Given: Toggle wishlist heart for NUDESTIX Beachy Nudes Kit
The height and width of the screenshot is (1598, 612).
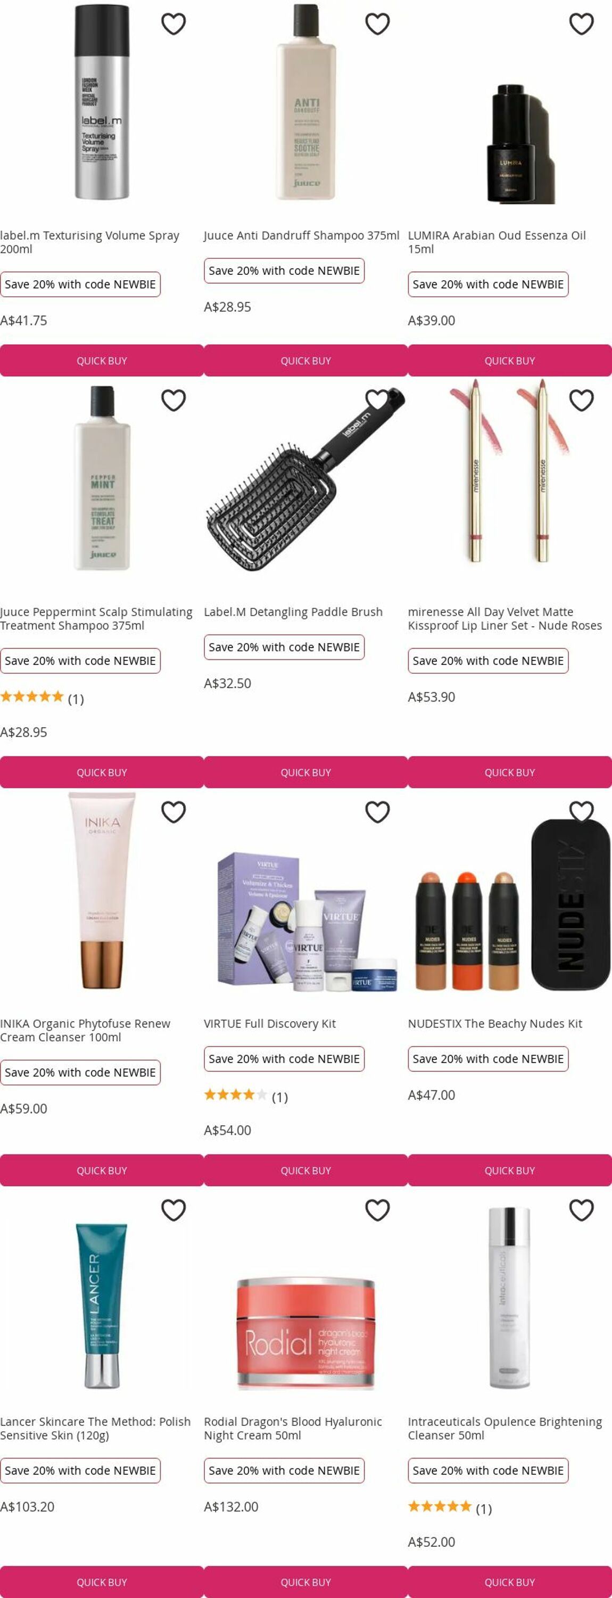Looking at the screenshot, I should tap(581, 811).
